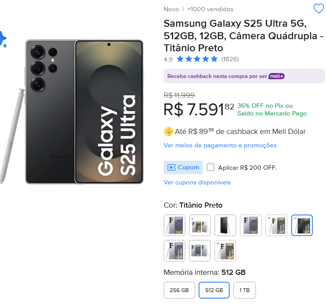Image resolution: width=327 pixels, height=305 pixels.
Task: Select 512 GB internal memory option
Action: pos(214,290)
